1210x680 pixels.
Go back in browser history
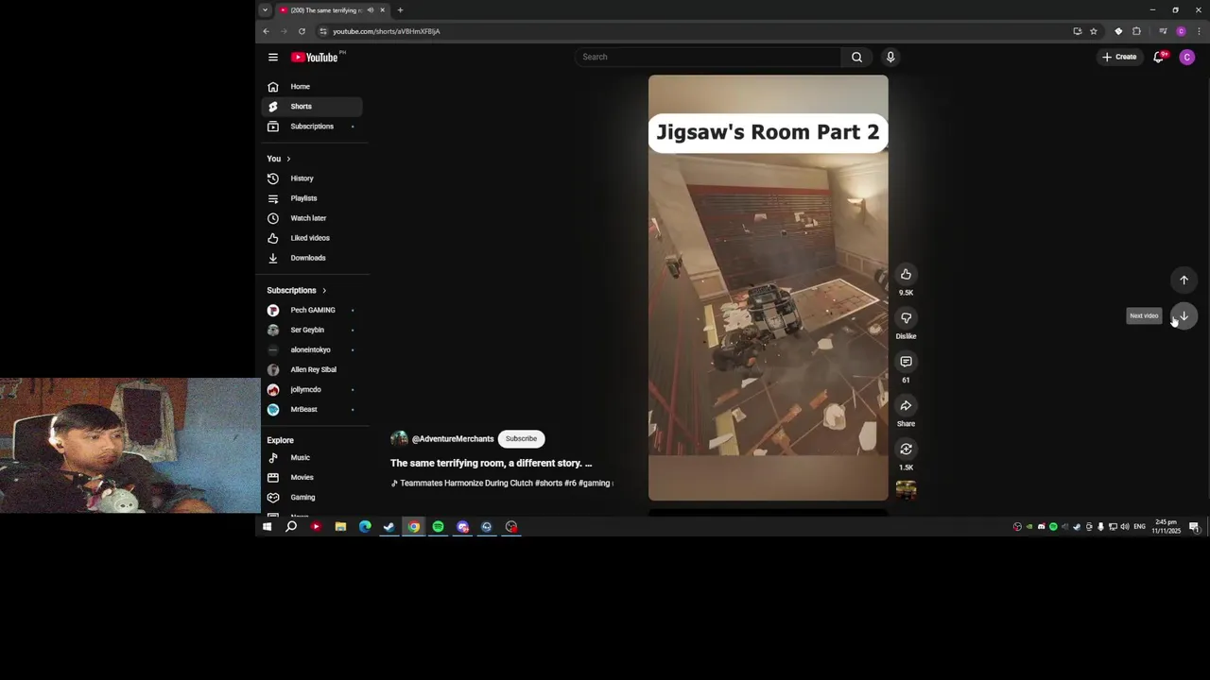pyautogui.click(x=266, y=31)
